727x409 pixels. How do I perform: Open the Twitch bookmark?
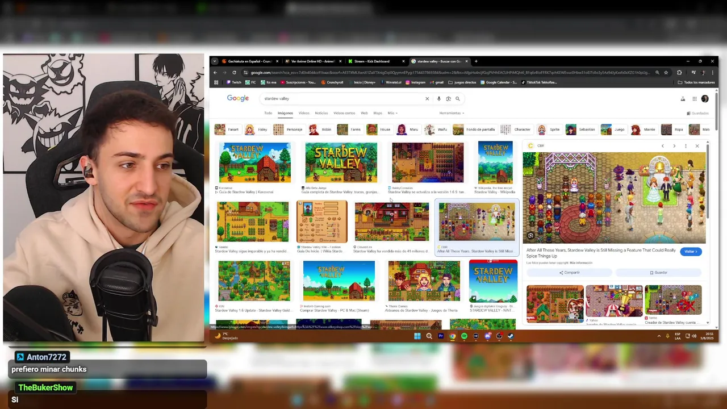234,82
